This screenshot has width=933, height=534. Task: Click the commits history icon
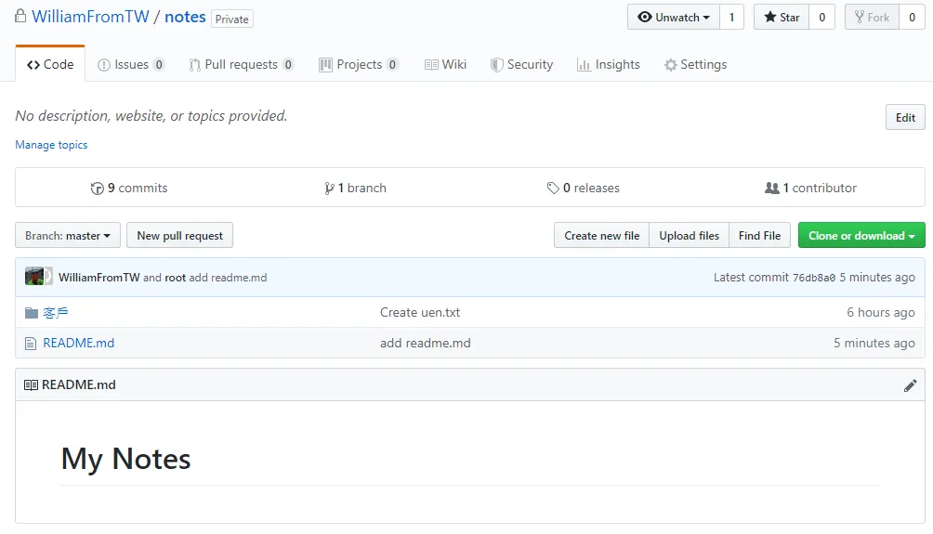pyautogui.click(x=97, y=189)
